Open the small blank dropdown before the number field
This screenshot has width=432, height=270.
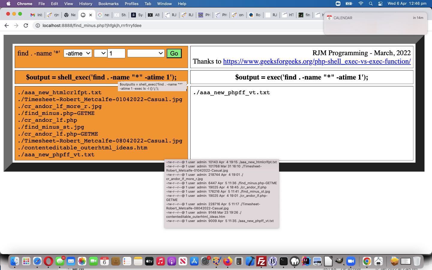[100, 53]
